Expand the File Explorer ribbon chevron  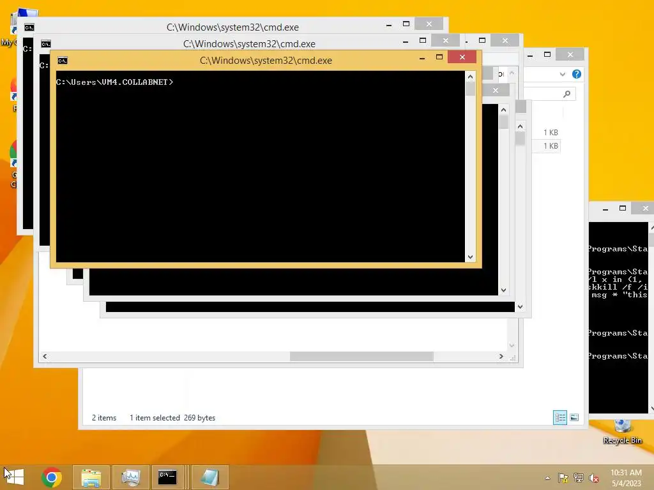point(563,74)
